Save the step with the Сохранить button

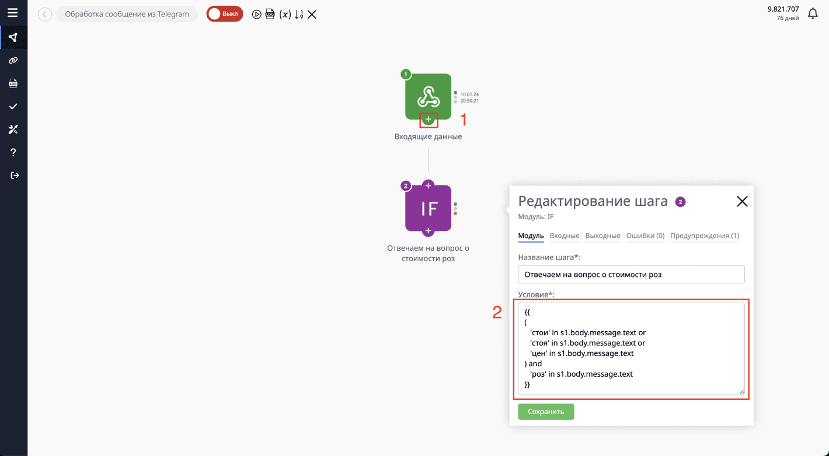(x=545, y=411)
